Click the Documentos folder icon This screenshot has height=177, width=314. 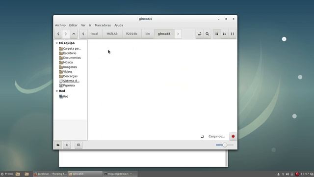61,58
